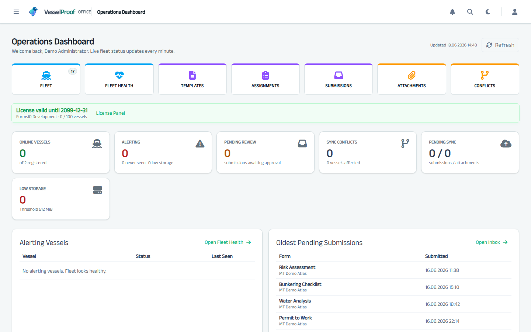
Task: Click the '0 vessels affected' text
Action: [x=343, y=163]
